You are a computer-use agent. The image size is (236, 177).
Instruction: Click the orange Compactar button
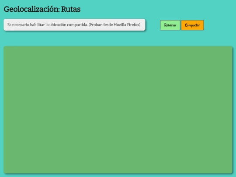coord(192,25)
